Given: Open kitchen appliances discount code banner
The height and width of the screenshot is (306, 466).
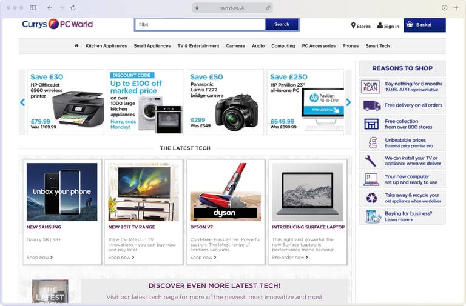Looking at the screenshot, I should [x=146, y=102].
